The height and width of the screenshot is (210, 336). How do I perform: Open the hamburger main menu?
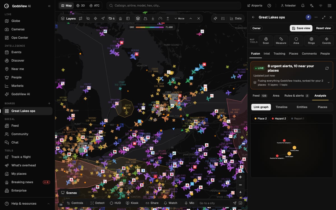[330, 6]
